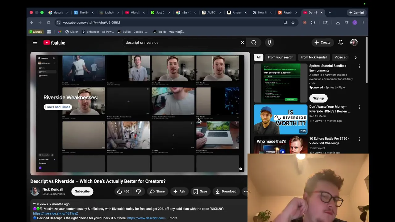Switch to the Just C browser tab
This screenshot has height=222, width=395.
160,13
